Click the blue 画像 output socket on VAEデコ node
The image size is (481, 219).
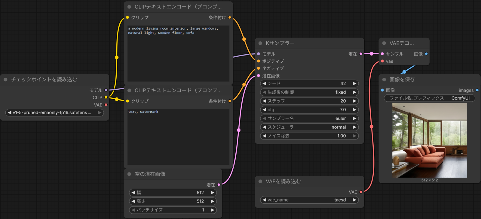click(426, 54)
